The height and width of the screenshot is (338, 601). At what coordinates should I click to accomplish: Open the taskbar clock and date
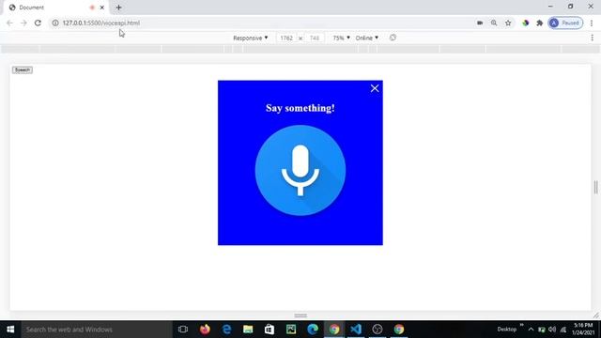click(582, 330)
